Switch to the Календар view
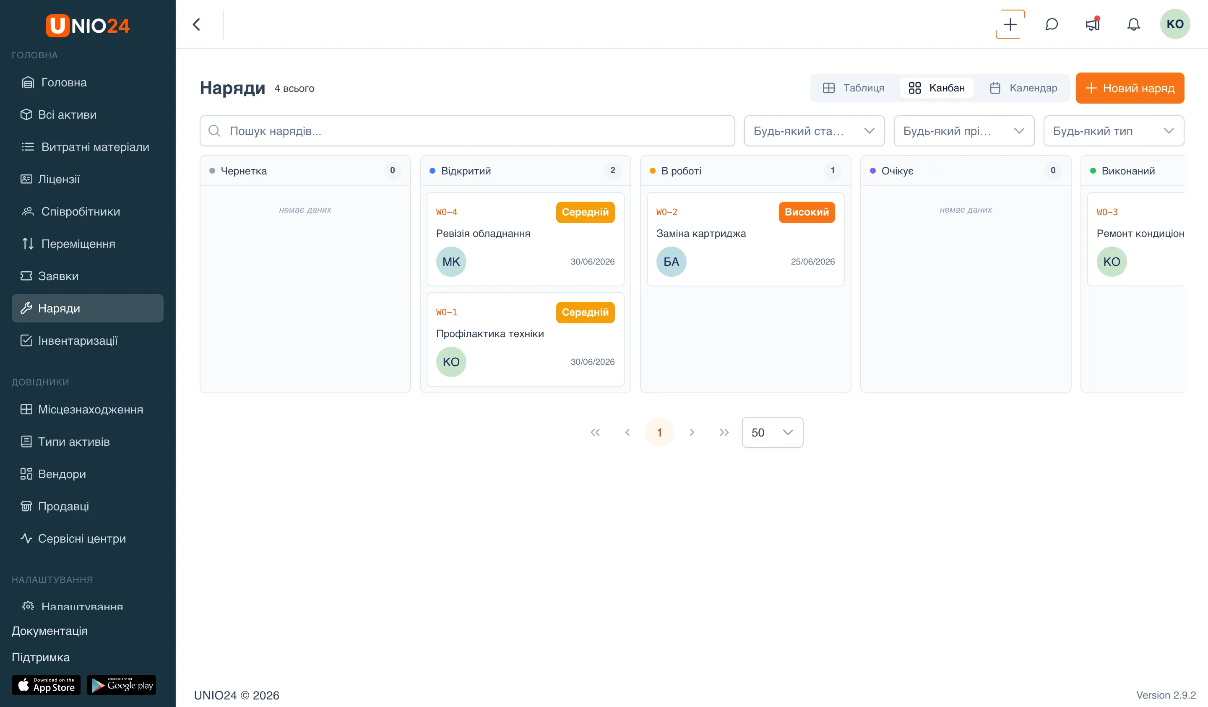The width and height of the screenshot is (1208, 707). point(1023,88)
